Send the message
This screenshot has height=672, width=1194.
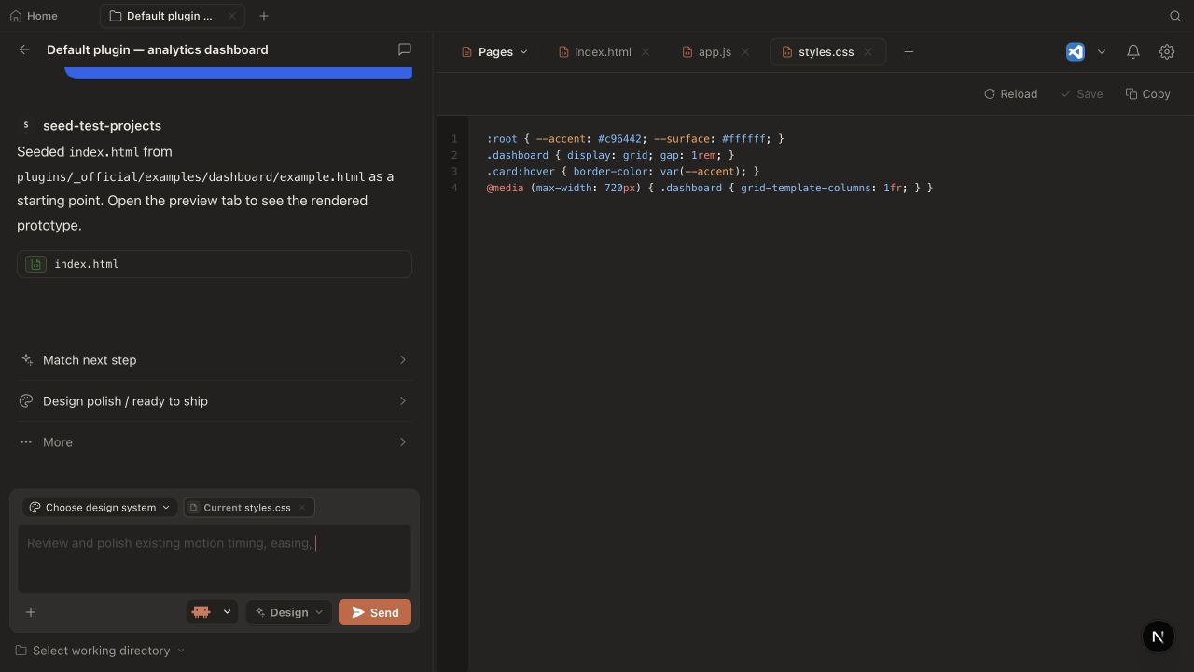(x=375, y=612)
